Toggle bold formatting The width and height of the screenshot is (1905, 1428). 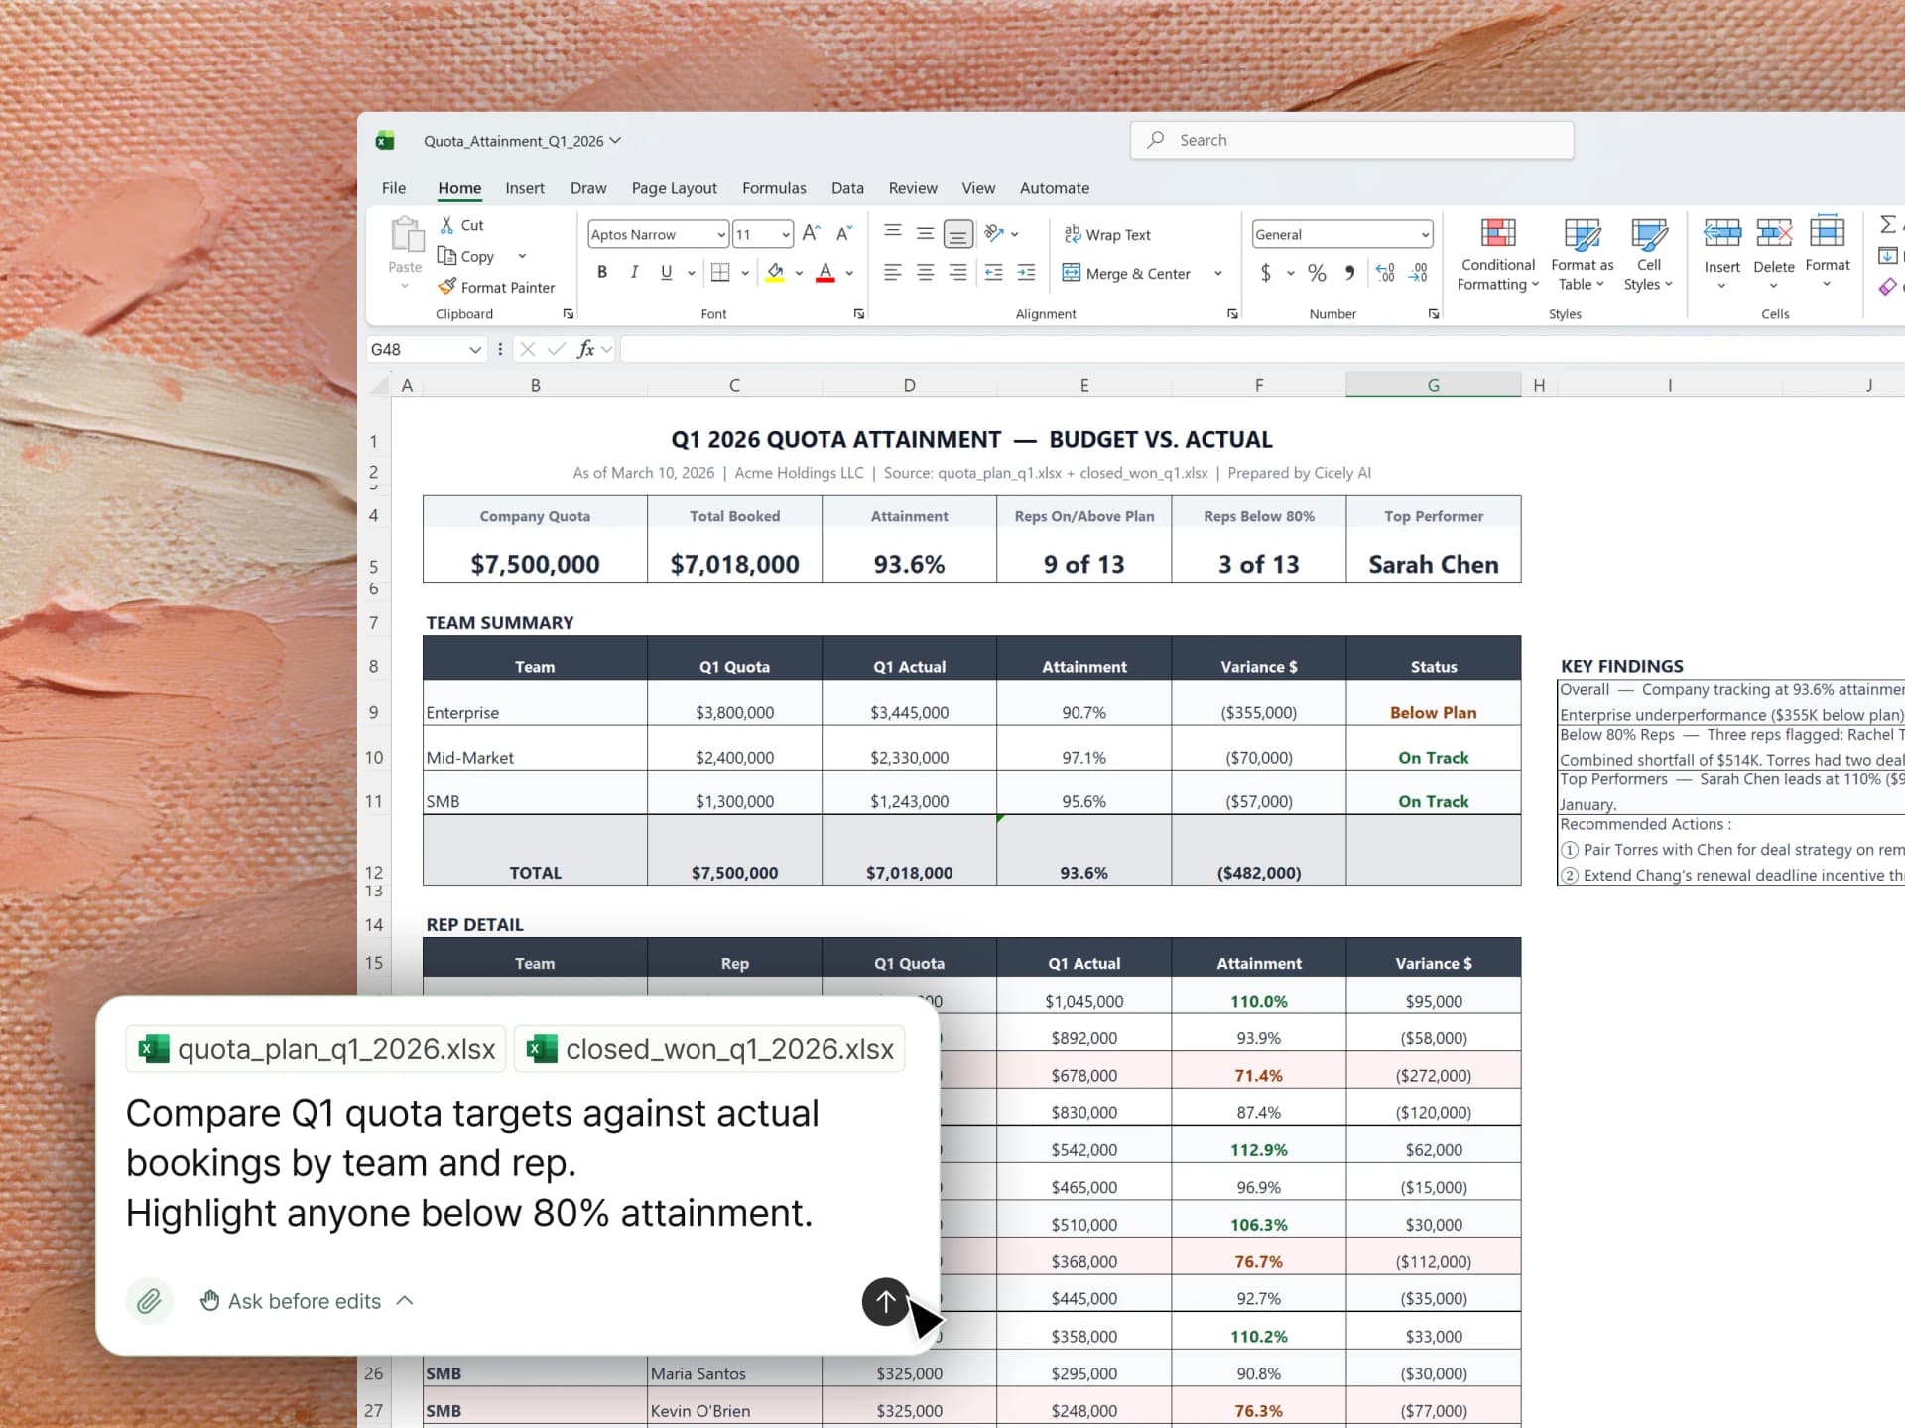coord(602,272)
